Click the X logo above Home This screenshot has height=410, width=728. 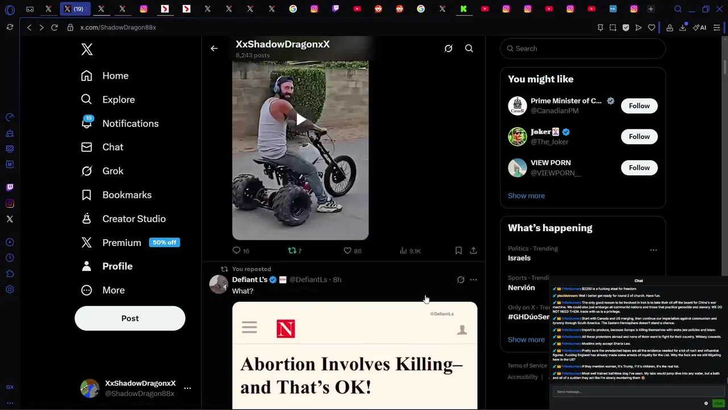87,50
